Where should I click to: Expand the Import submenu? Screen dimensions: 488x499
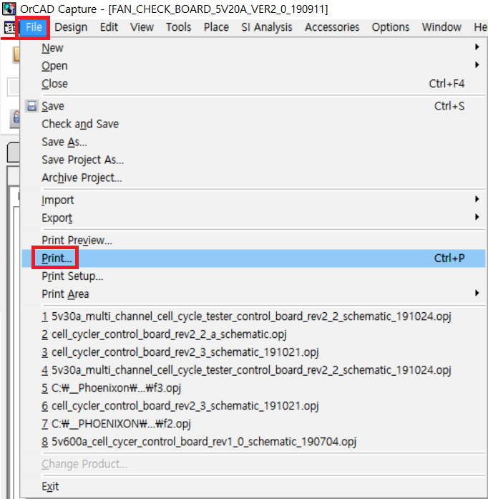pos(253,200)
